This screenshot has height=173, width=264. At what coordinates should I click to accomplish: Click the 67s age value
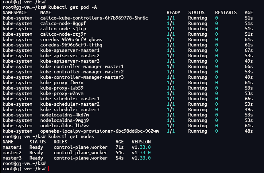click(x=249, y=50)
